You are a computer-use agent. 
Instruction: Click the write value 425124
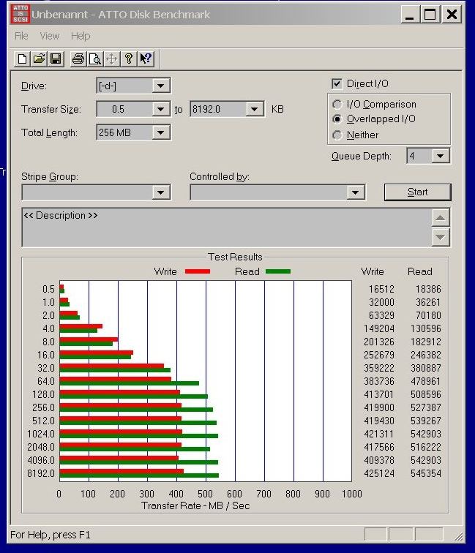coord(379,474)
